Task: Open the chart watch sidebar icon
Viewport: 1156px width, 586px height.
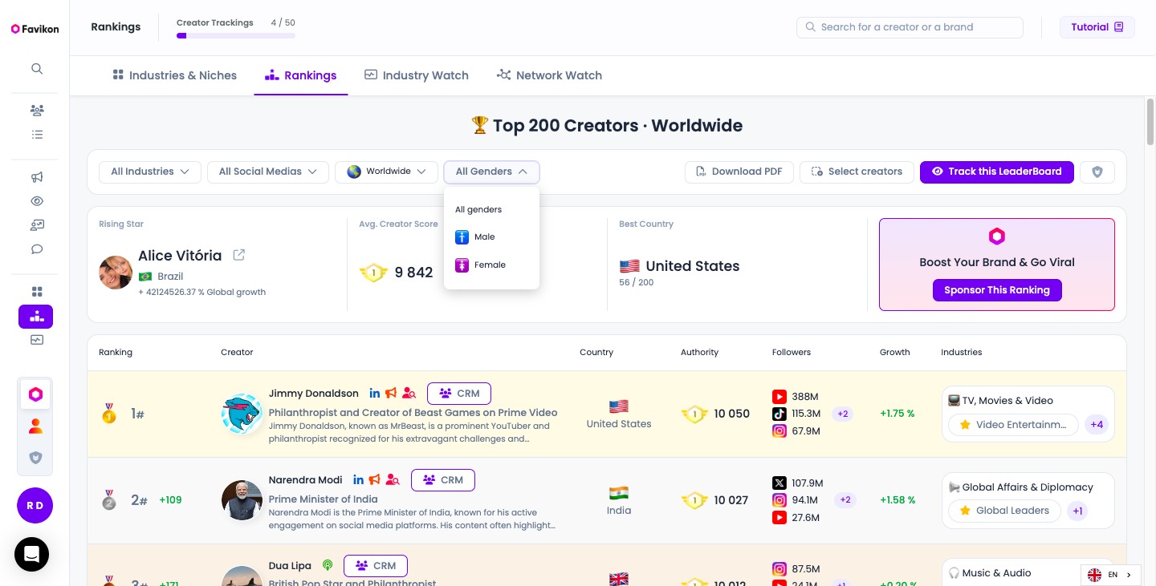Action: click(37, 340)
